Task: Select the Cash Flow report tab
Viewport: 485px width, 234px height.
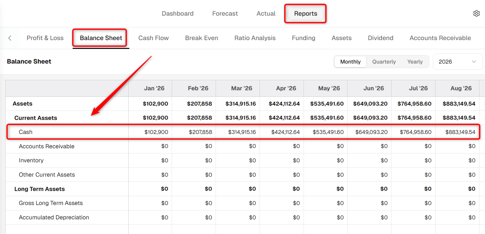Action: (x=153, y=38)
